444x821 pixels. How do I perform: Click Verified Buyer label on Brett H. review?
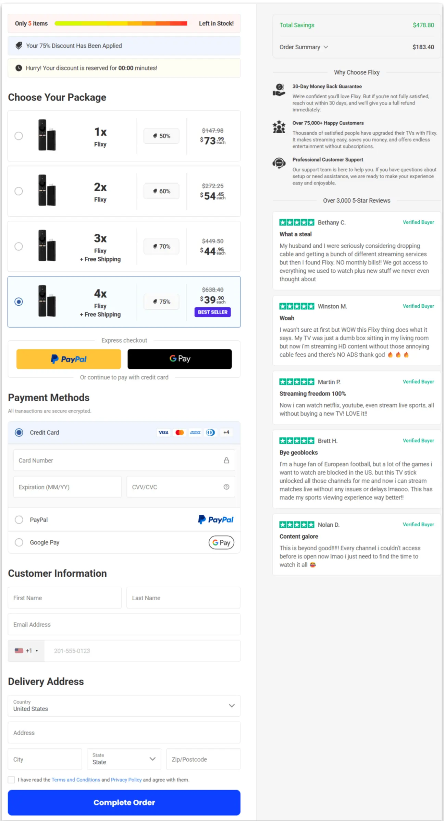[418, 441]
